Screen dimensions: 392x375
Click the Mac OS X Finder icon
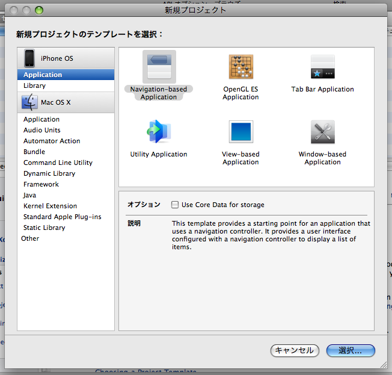click(29, 102)
